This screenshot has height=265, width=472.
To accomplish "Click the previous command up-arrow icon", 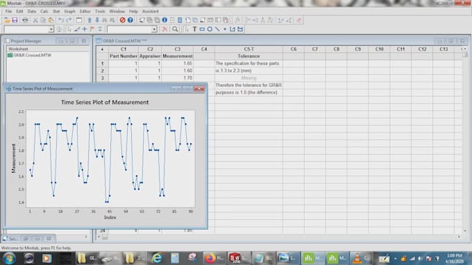I will (90, 20).
